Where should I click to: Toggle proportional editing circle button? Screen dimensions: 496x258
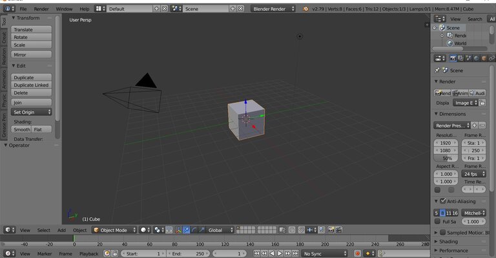tap(292, 230)
